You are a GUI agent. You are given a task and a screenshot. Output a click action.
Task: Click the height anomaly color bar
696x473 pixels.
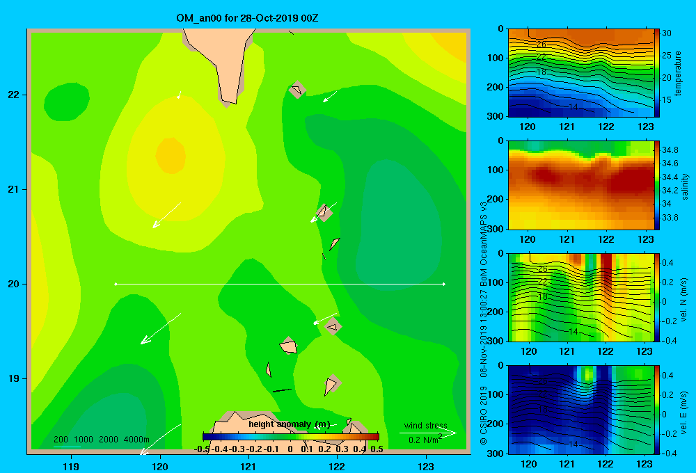(291, 437)
